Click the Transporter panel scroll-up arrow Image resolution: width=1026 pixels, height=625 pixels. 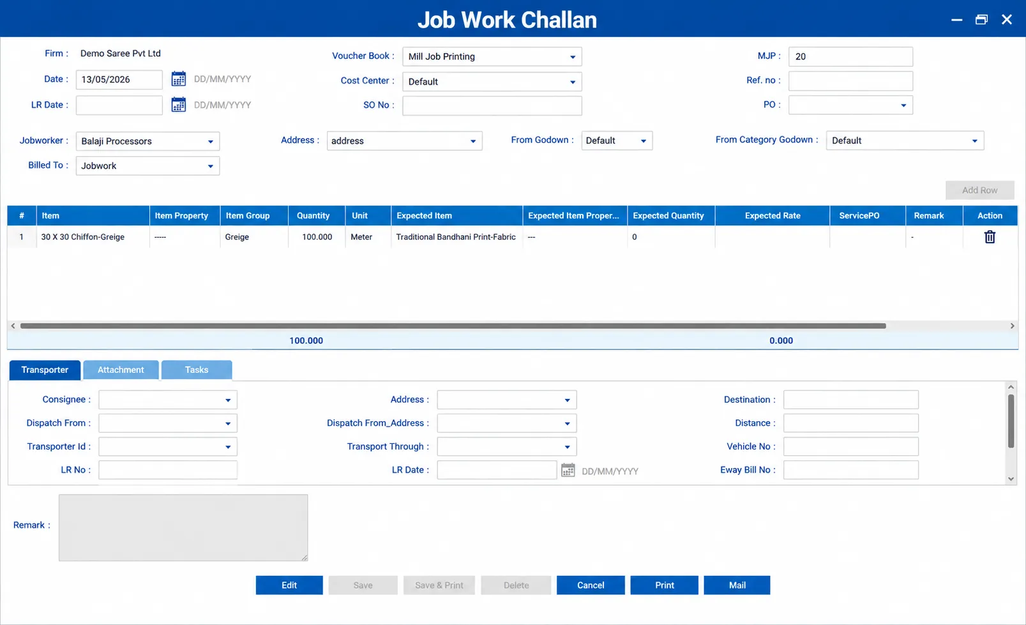point(1011,387)
